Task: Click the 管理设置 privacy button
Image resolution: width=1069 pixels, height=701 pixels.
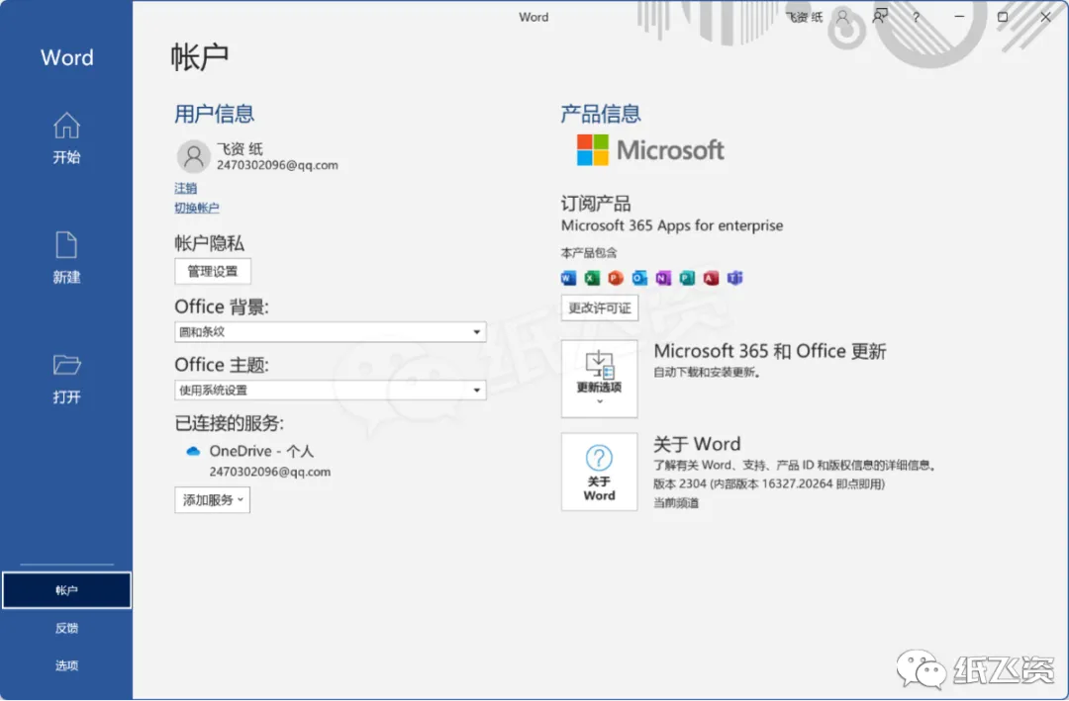Action: pyautogui.click(x=213, y=271)
